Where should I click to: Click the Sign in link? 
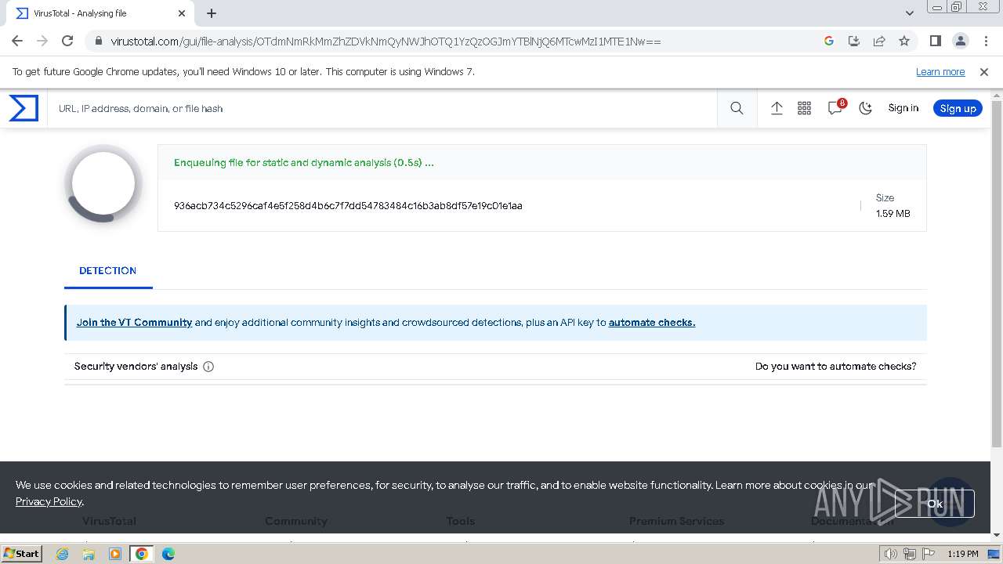[903, 108]
